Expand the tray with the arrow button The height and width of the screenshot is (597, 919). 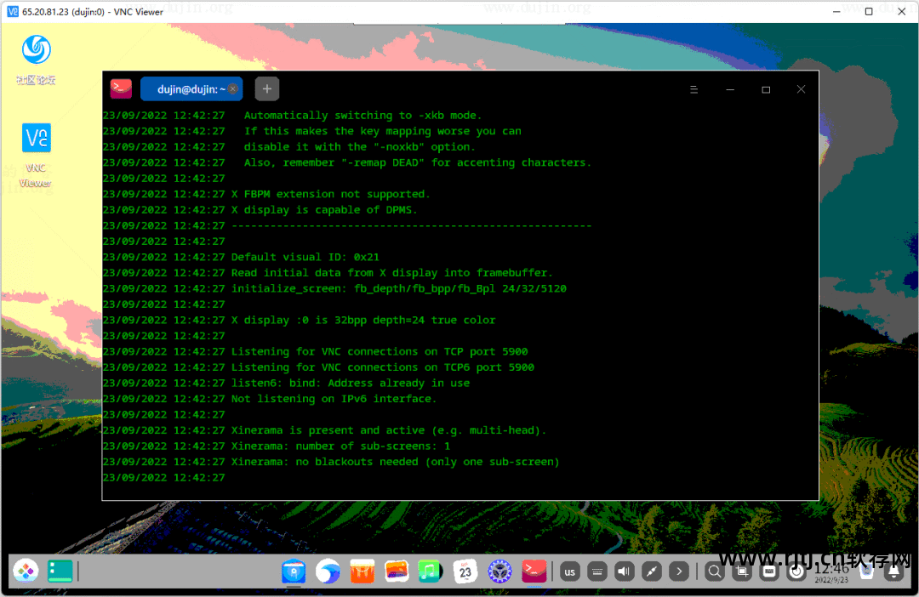678,571
